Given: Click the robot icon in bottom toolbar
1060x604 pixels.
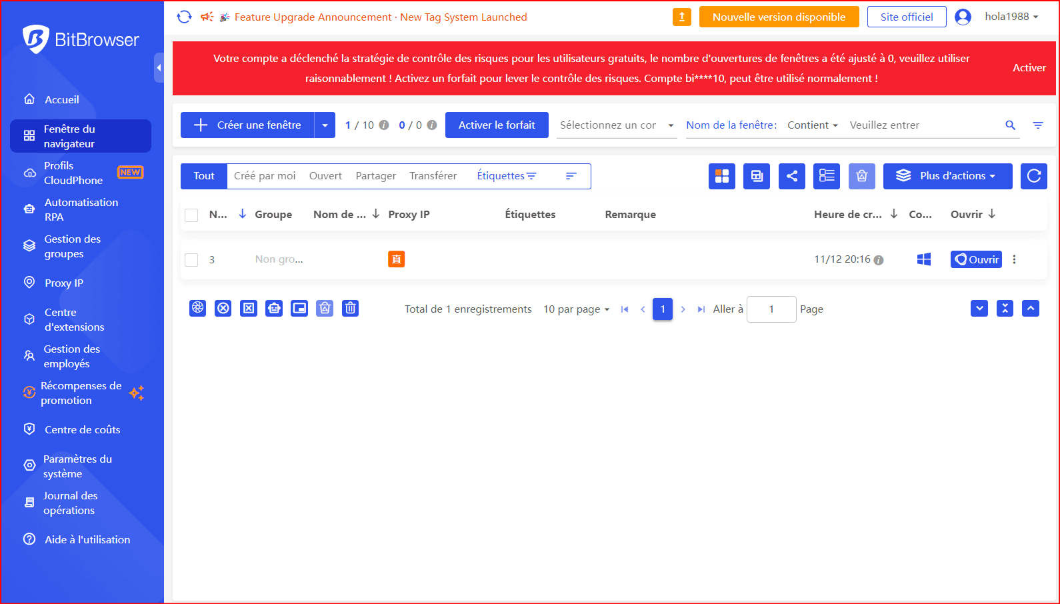Looking at the screenshot, I should point(274,308).
